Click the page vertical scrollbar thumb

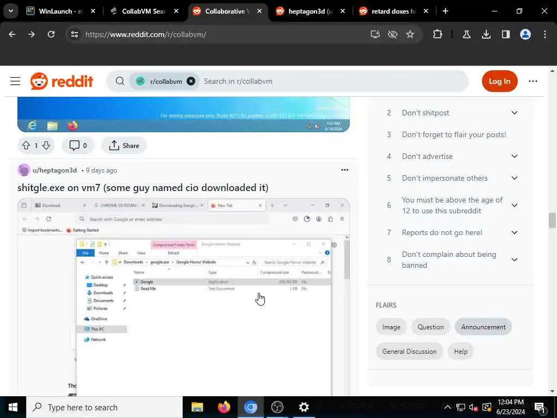[552, 220]
